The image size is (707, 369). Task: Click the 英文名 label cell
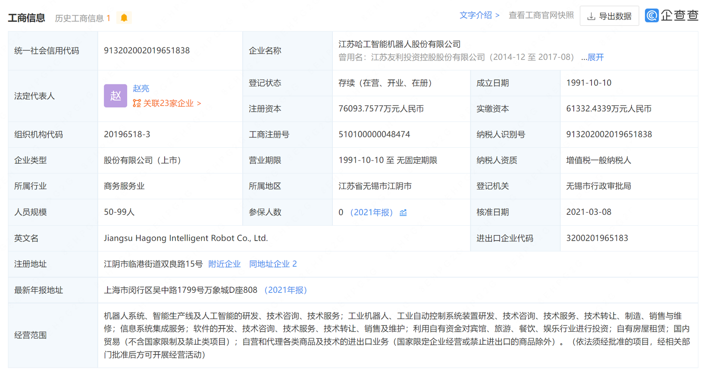[53, 239]
